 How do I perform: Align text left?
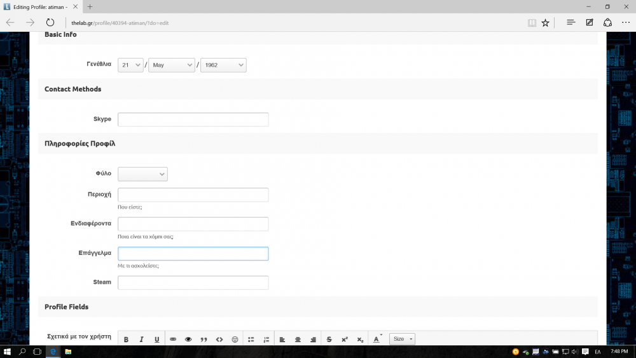point(282,340)
